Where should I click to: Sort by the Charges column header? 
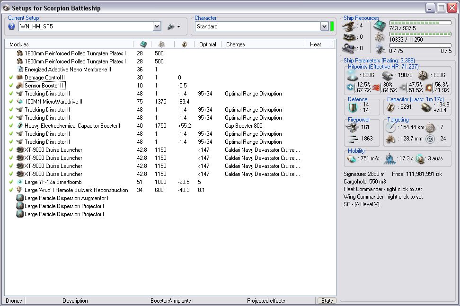(x=263, y=44)
